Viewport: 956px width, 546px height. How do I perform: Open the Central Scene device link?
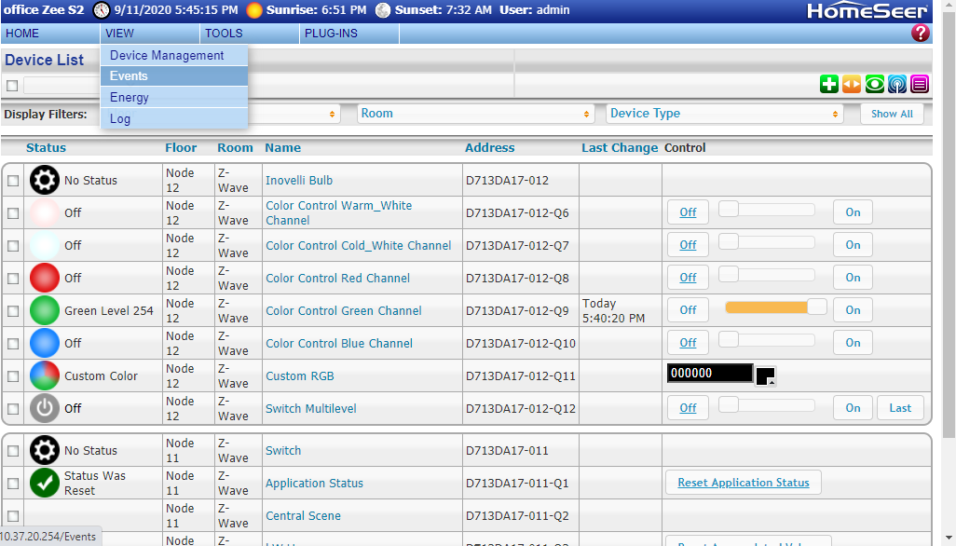(303, 515)
